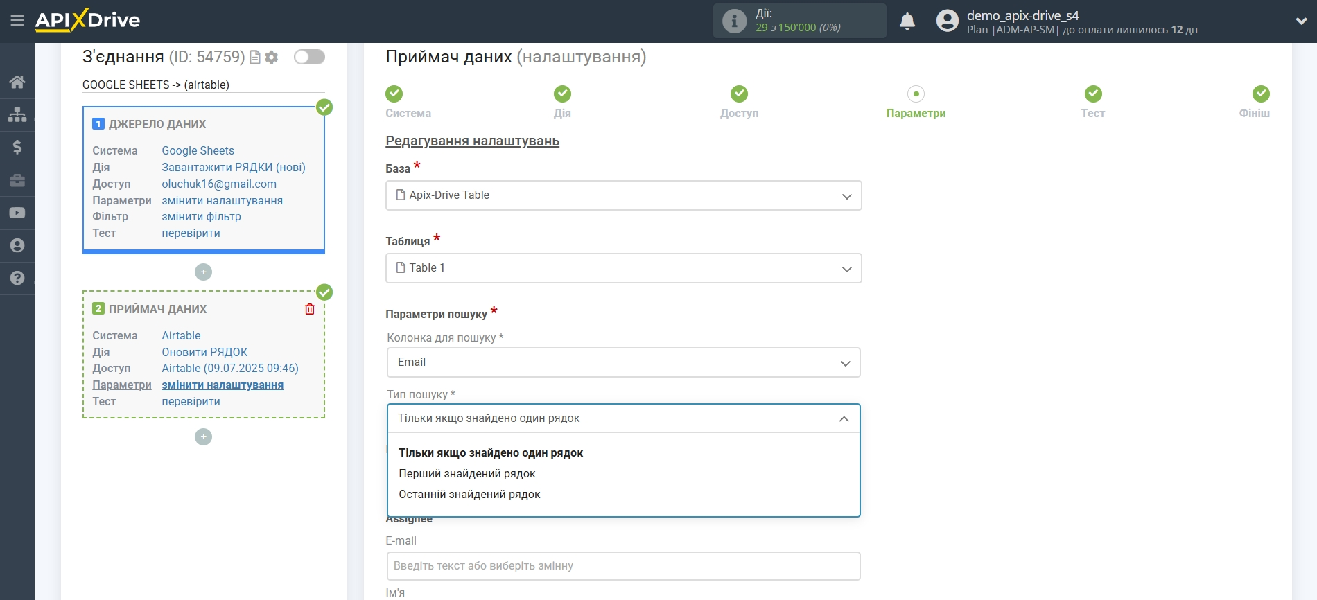1317x600 pixels.
Task: Collapse the Тип пошуку dropdown
Action: [624, 418]
